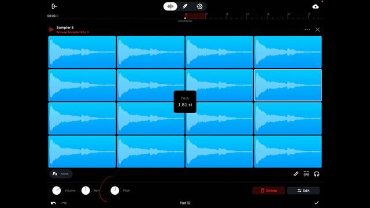Image resolution: width=370 pixels, height=208 pixels.
Task: Tap the first pad in the top row
Action: pos(82,52)
